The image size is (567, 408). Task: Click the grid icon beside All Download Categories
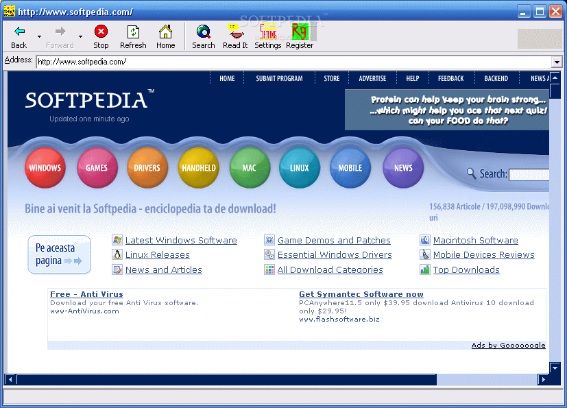(x=269, y=270)
